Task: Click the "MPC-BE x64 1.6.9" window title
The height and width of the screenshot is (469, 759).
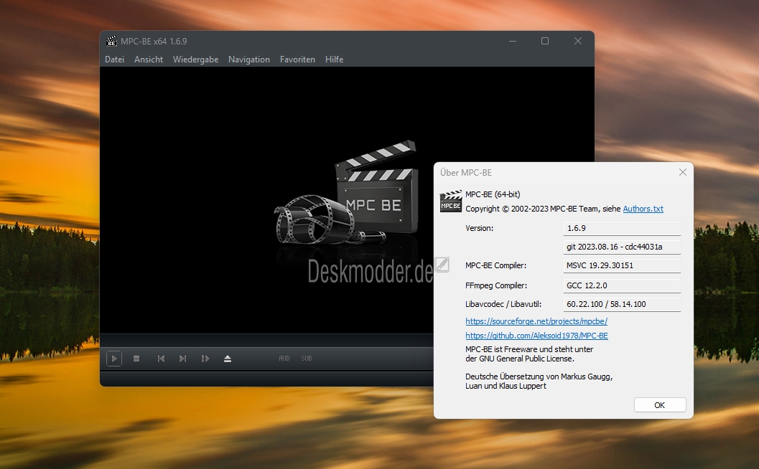Action: (x=154, y=41)
